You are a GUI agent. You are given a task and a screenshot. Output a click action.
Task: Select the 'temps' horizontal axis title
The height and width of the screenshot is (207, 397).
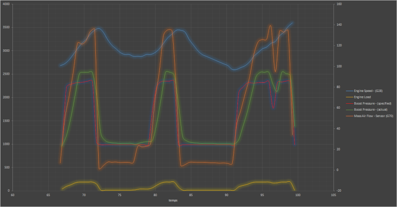click(x=173, y=201)
